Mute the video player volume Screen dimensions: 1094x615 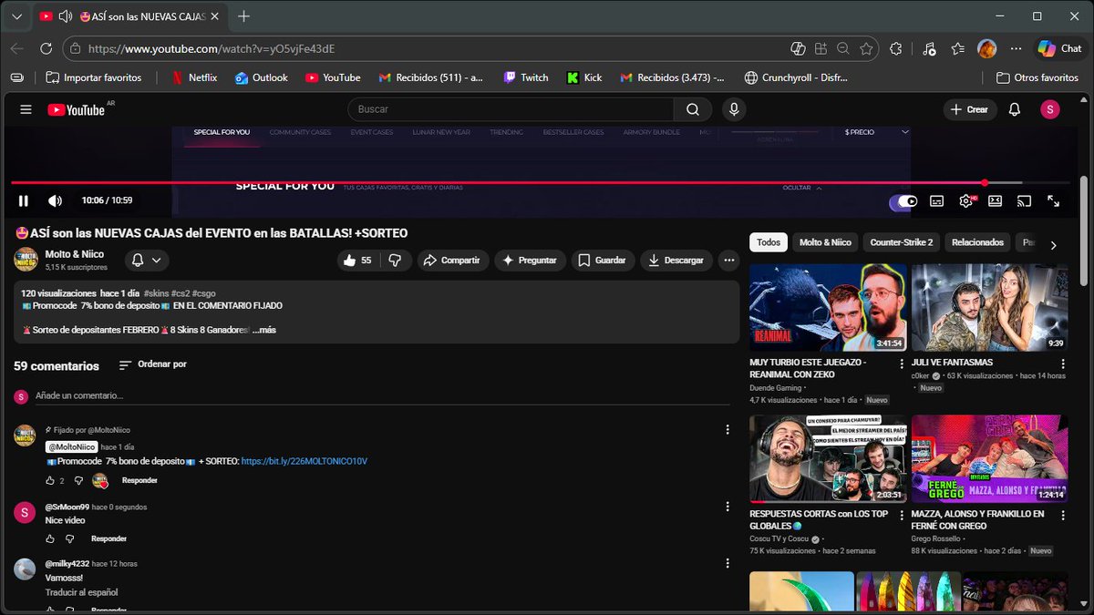point(55,200)
